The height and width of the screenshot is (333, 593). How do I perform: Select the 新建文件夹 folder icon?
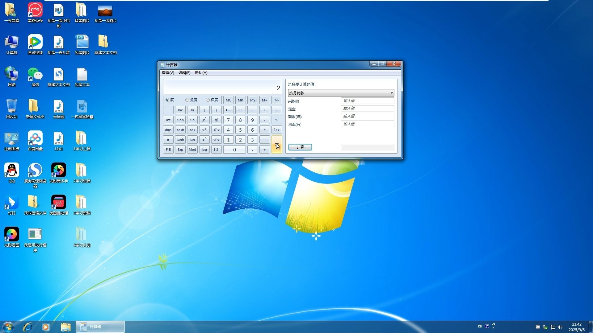coord(35,109)
